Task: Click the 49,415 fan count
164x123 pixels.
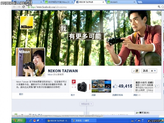Action: click(125, 86)
